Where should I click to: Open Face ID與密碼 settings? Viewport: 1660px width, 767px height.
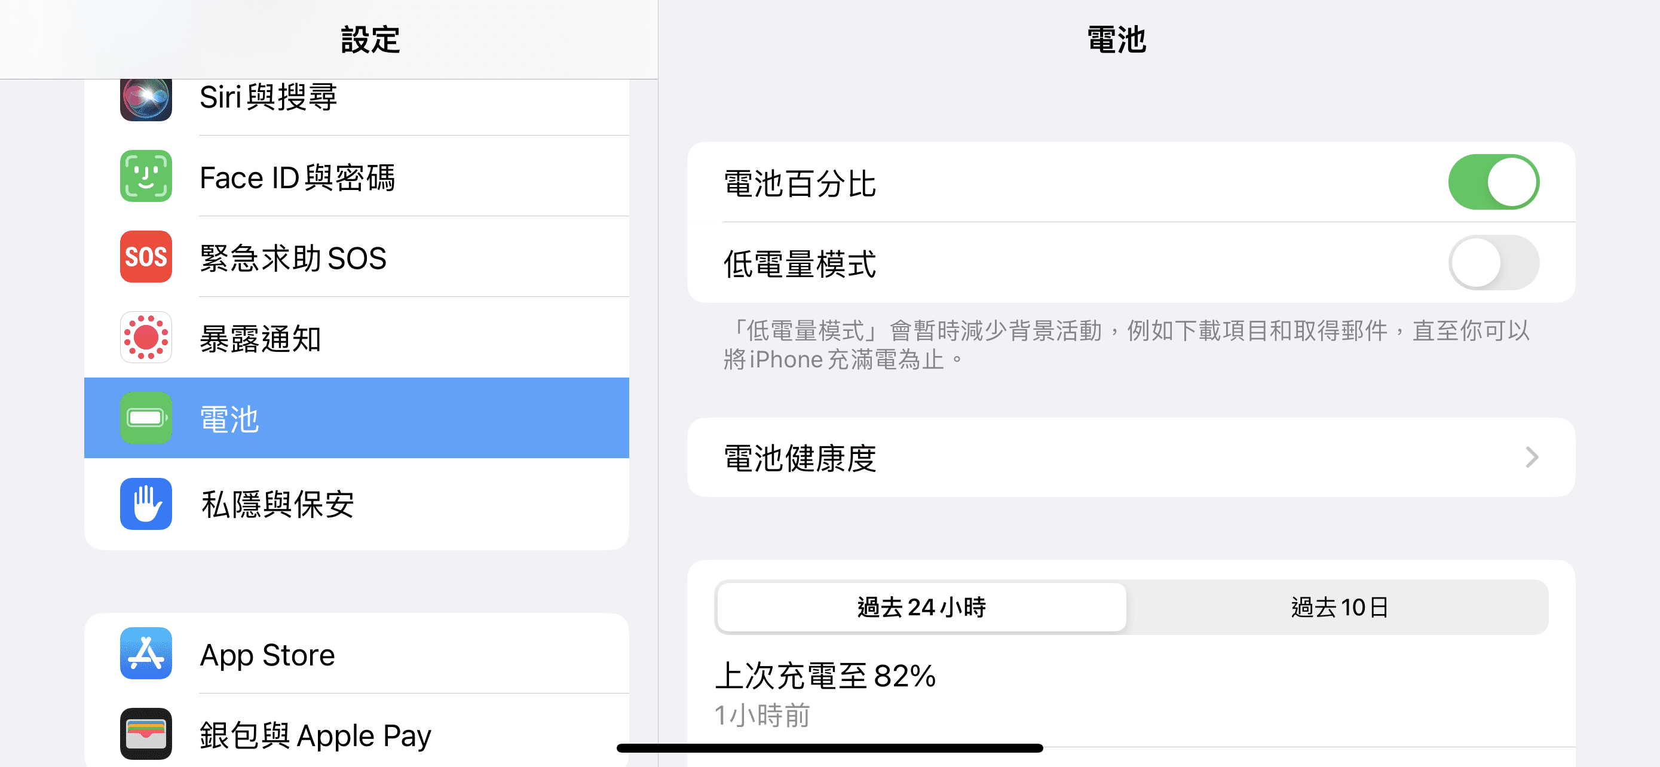pyautogui.click(x=356, y=176)
